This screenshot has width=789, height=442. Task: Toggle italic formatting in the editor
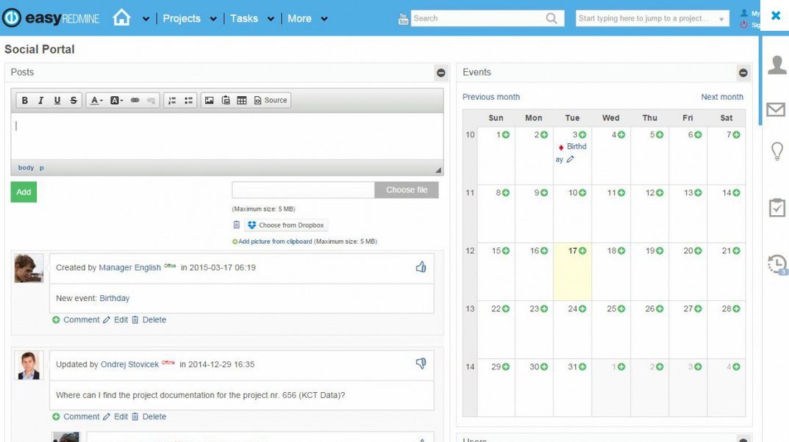40,101
